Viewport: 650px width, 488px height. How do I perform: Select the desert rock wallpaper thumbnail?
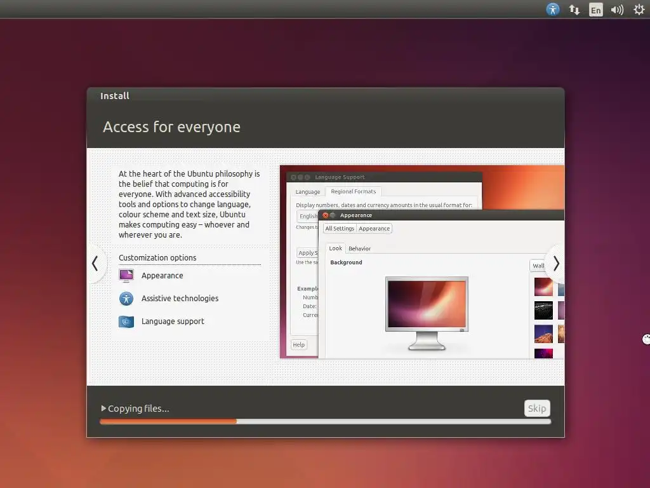(543, 334)
